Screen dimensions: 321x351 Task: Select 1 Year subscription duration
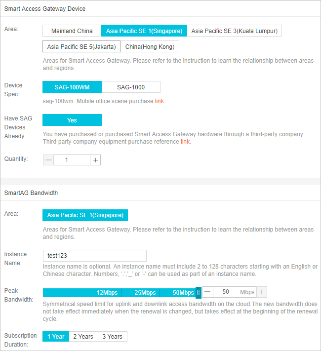point(56,337)
